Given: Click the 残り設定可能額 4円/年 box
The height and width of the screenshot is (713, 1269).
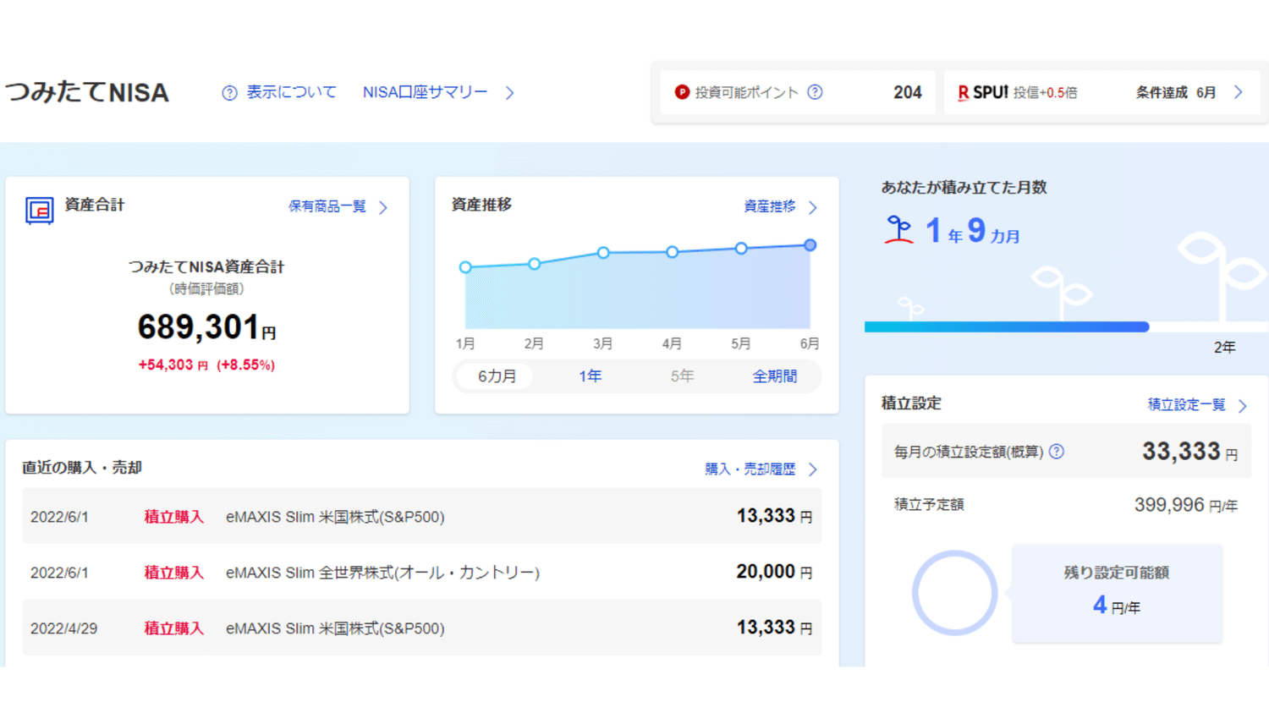Looking at the screenshot, I should [x=1117, y=593].
